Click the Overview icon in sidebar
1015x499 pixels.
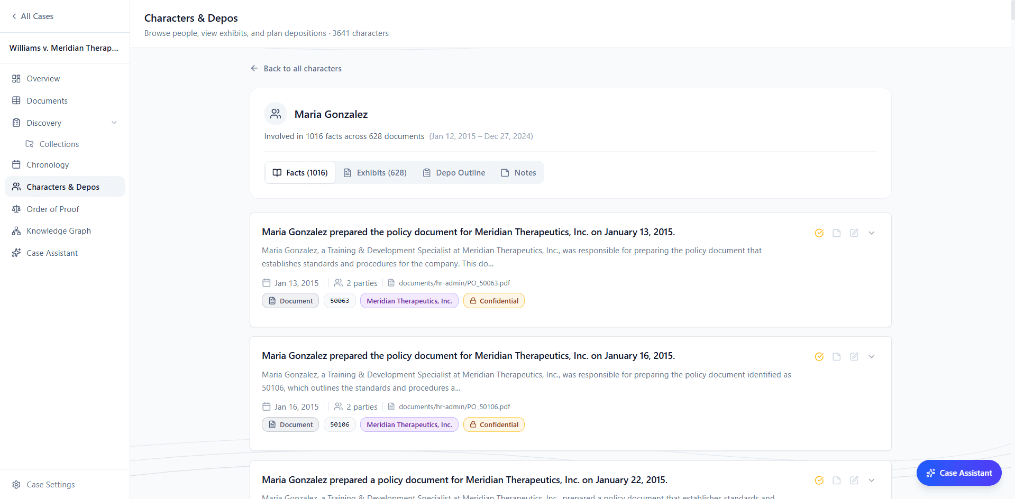(16, 79)
